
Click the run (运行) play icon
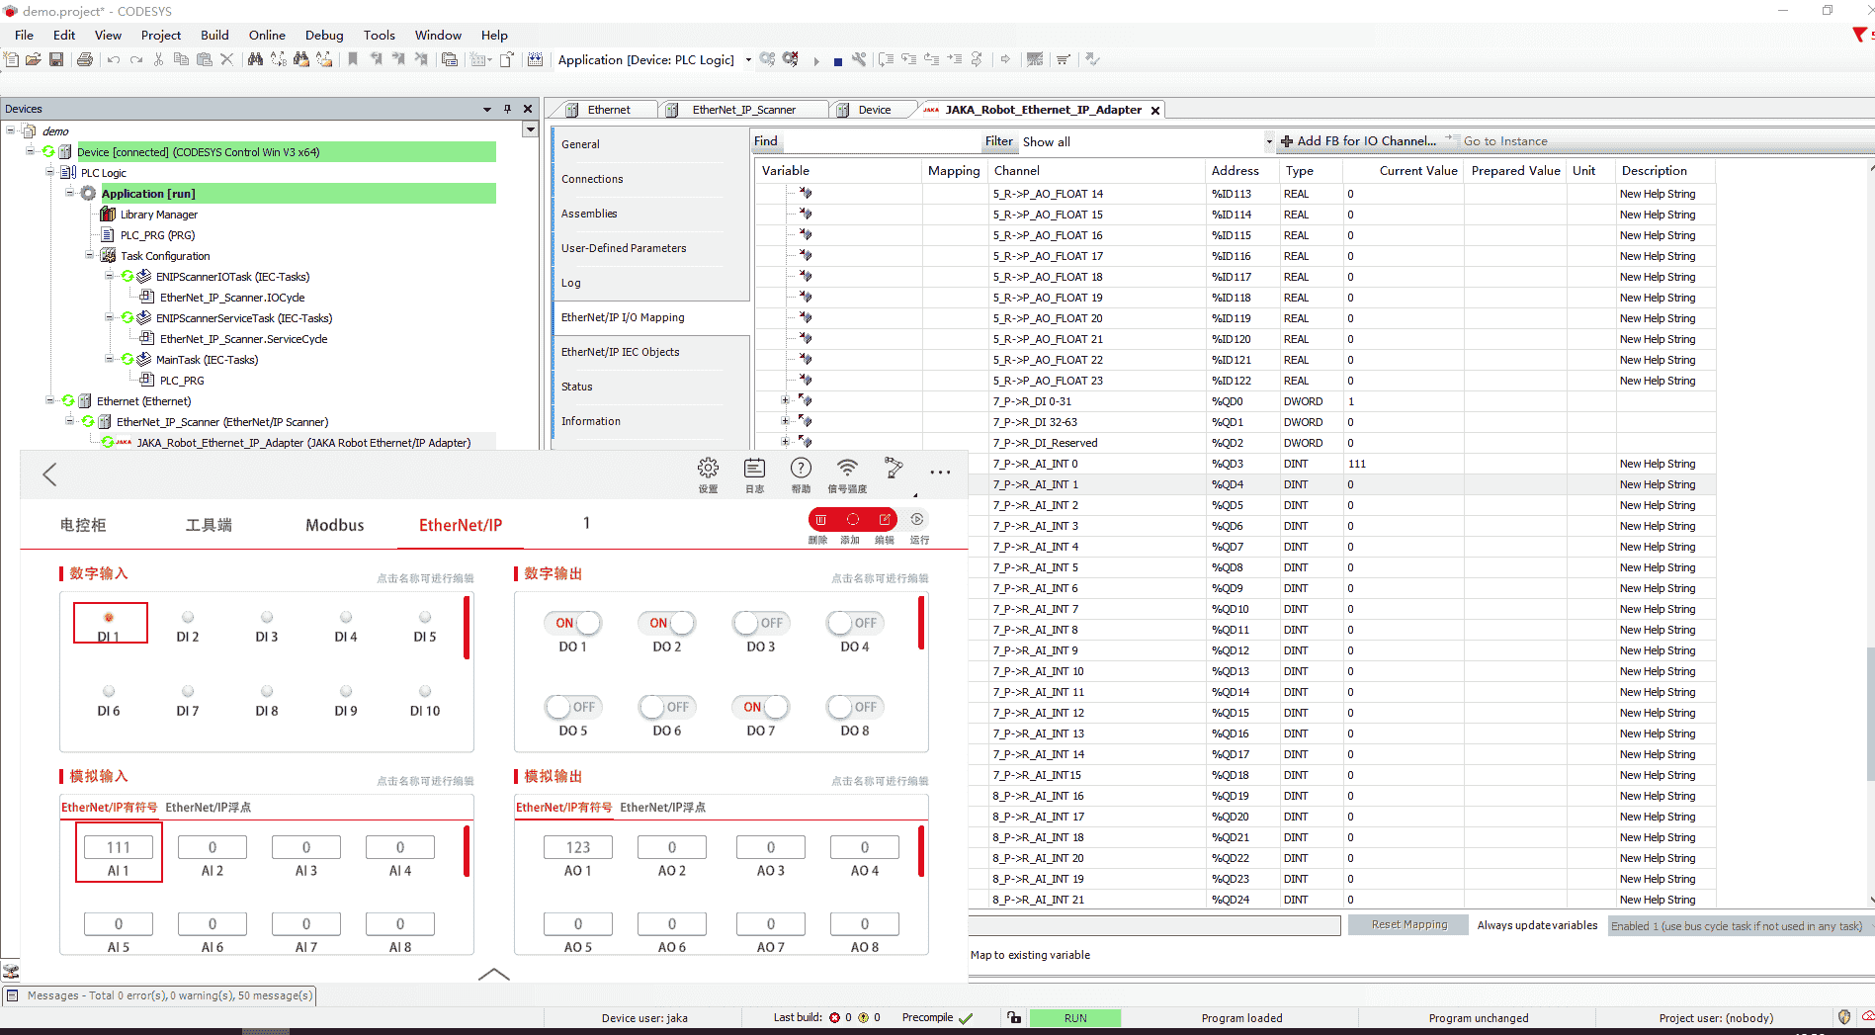click(917, 520)
